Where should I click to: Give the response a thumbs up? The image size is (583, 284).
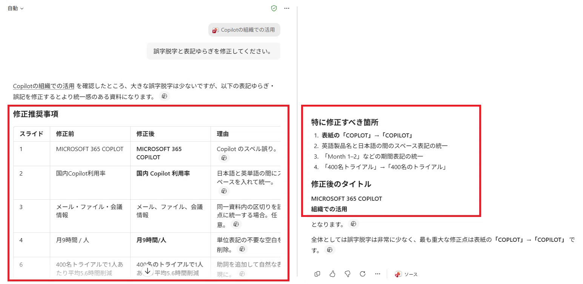[x=332, y=274]
